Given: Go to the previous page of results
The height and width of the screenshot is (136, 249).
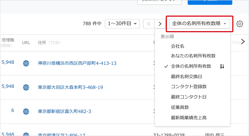Looking at the screenshot, I should (x=149, y=24).
